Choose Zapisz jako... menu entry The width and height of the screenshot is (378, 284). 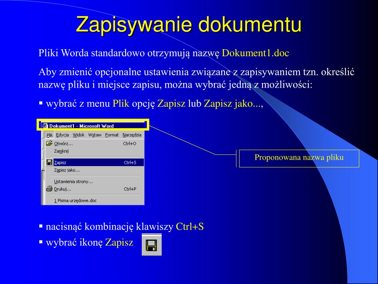click(x=95, y=170)
